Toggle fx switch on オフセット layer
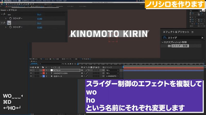Viewport: 206px width, 115px height. coord(89,70)
